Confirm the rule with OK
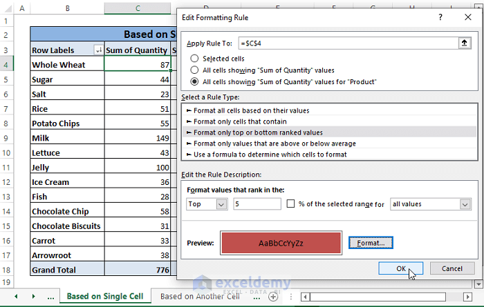 pyautogui.click(x=400, y=268)
